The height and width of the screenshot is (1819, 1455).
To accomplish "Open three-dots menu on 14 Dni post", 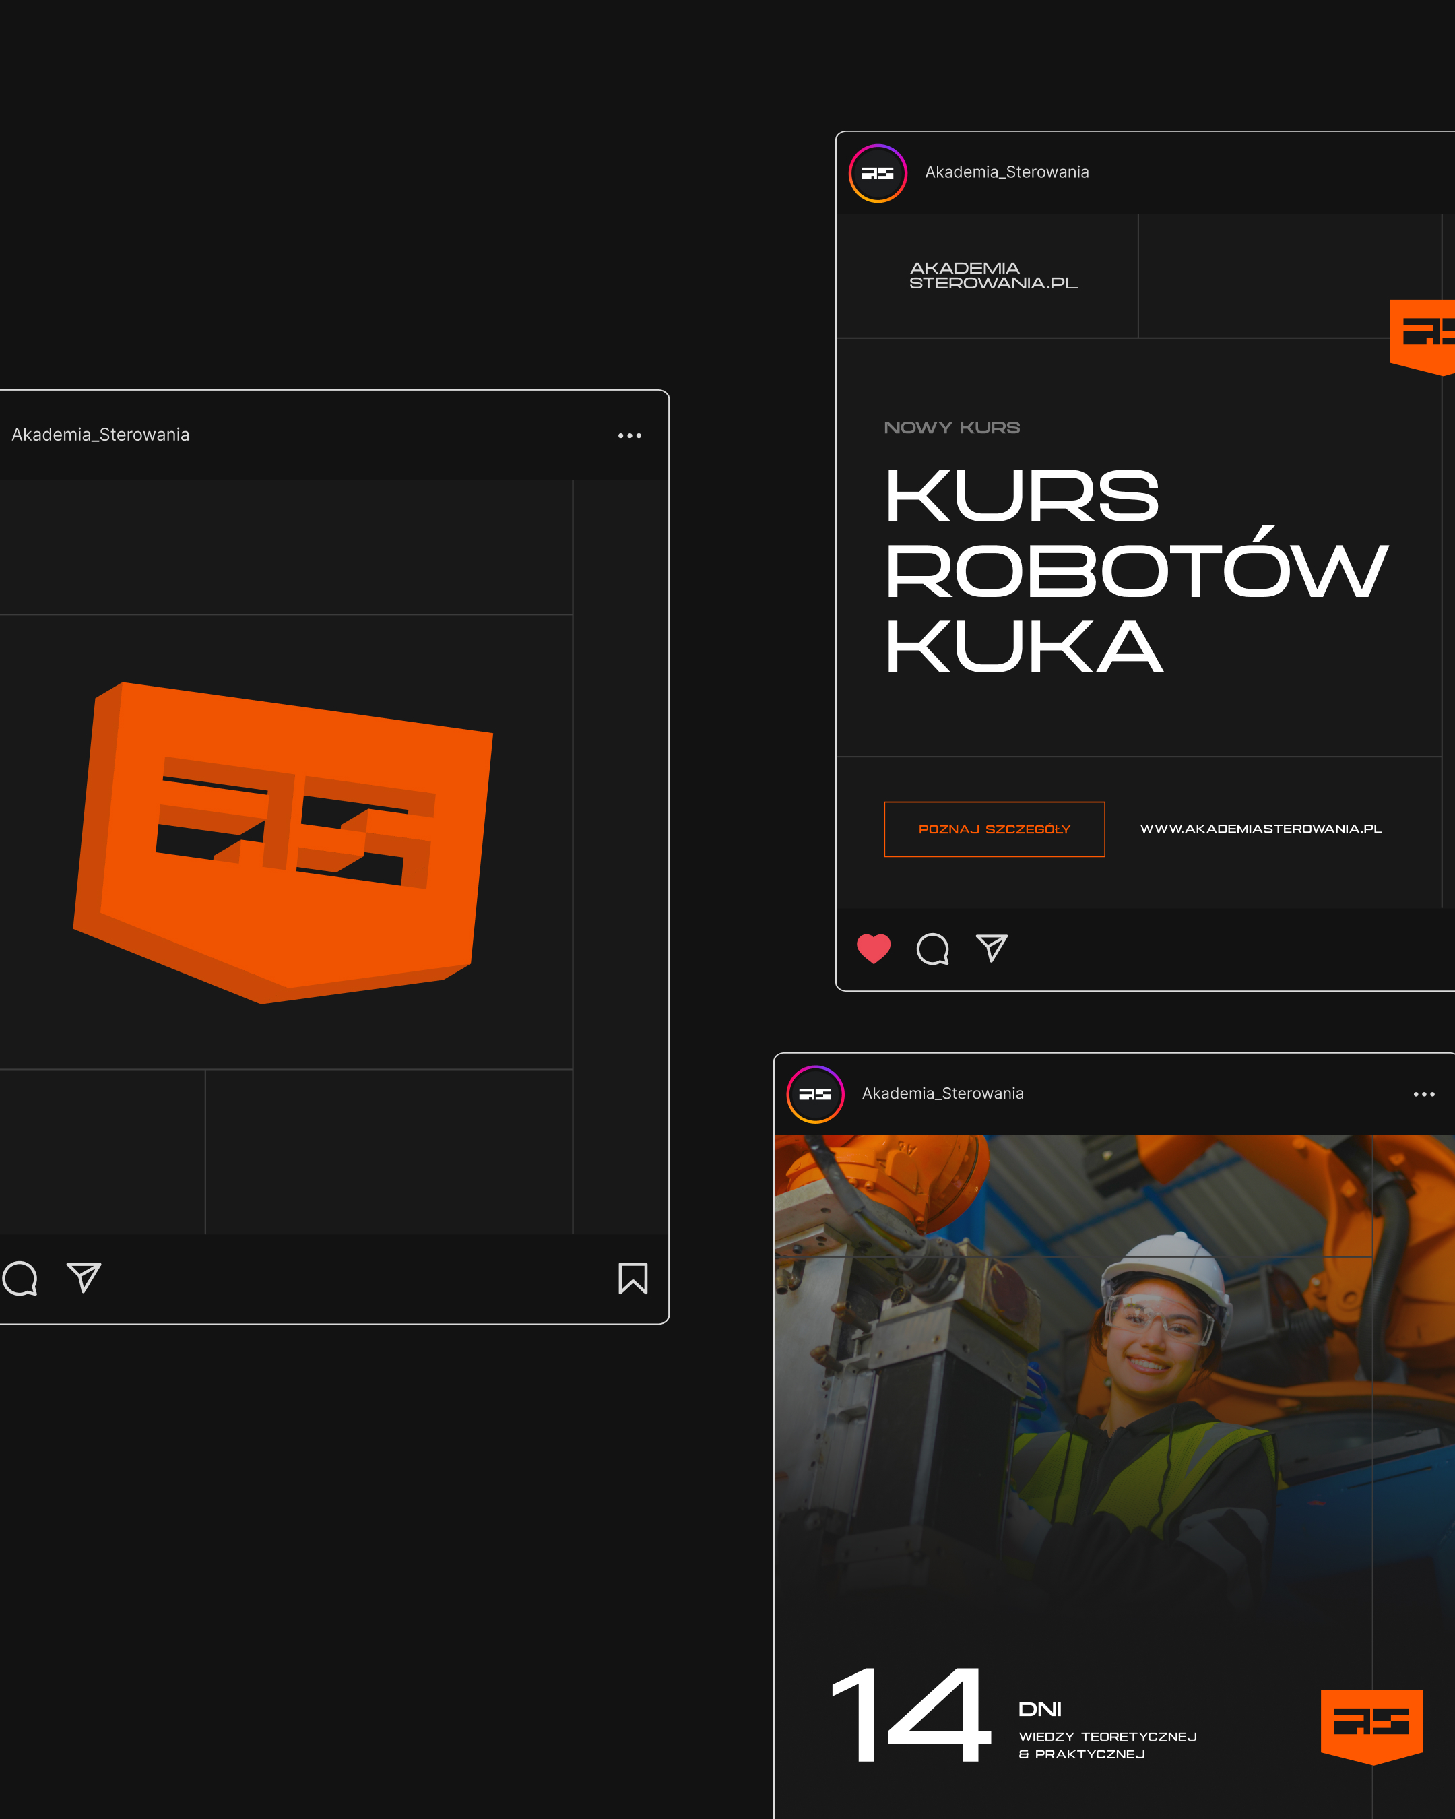I will point(1424,1094).
